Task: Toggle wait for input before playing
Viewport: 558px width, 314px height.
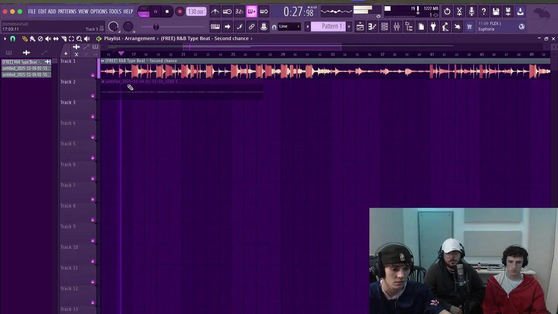Action: pyautogui.click(x=227, y=12)
